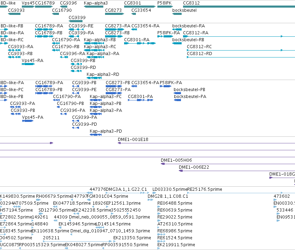Select EST RE60639.5prime

coord(175,210)
